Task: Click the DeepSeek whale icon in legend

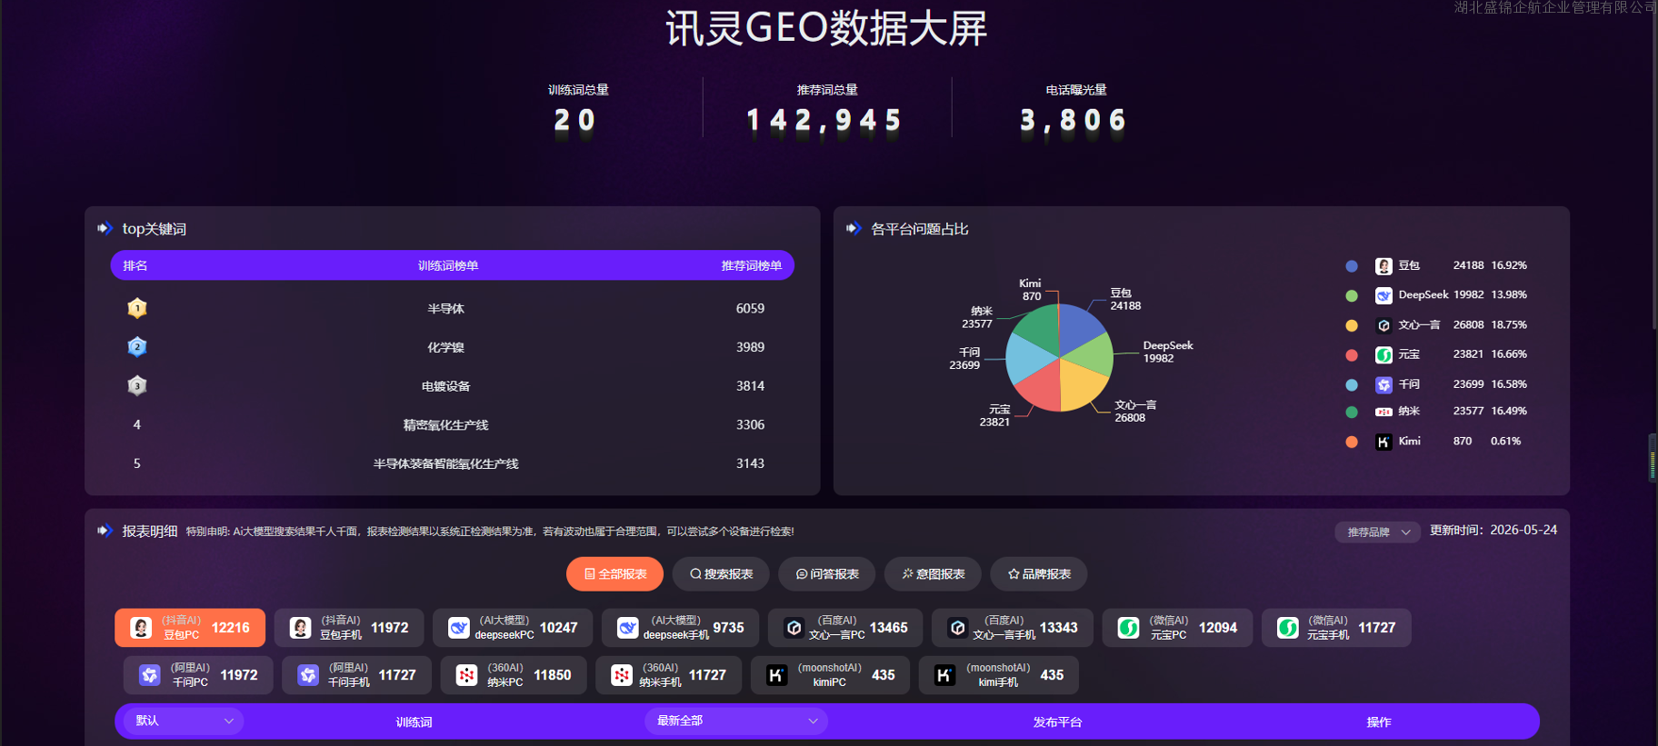Action: pyautogui.click(x=1383, y=295)
